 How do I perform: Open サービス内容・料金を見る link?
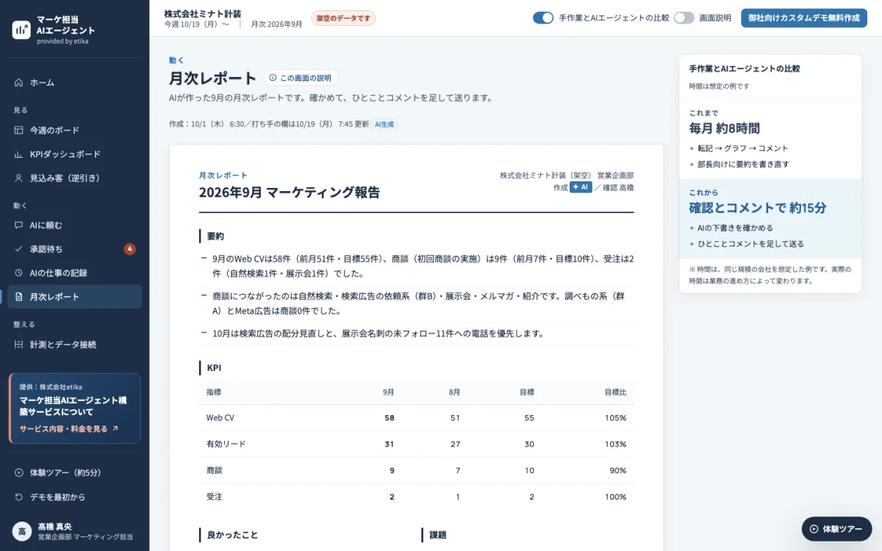click(69, 429)
